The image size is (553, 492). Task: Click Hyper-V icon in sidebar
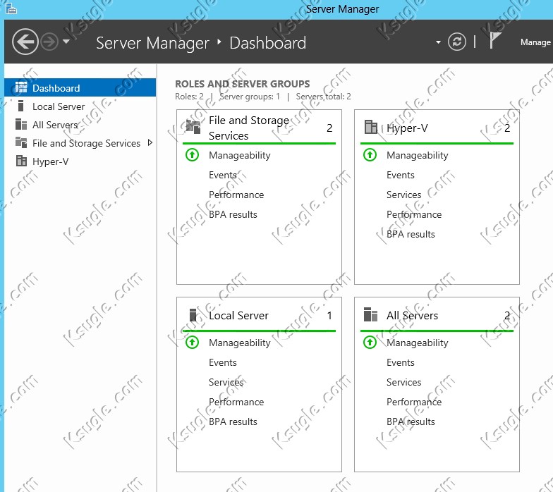point(21,161)
